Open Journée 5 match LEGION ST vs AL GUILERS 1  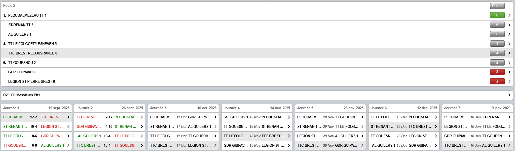coord(330,136)
